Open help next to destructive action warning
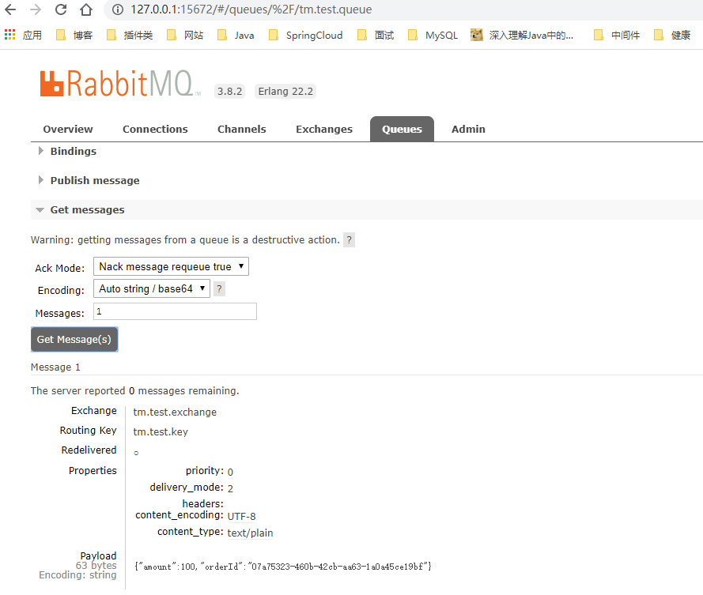This screenshot has height=595, width=703. pos(350,239)
